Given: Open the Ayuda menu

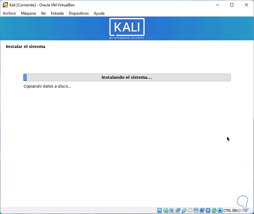Looking at the screenshot, I should tap(99, 13).
